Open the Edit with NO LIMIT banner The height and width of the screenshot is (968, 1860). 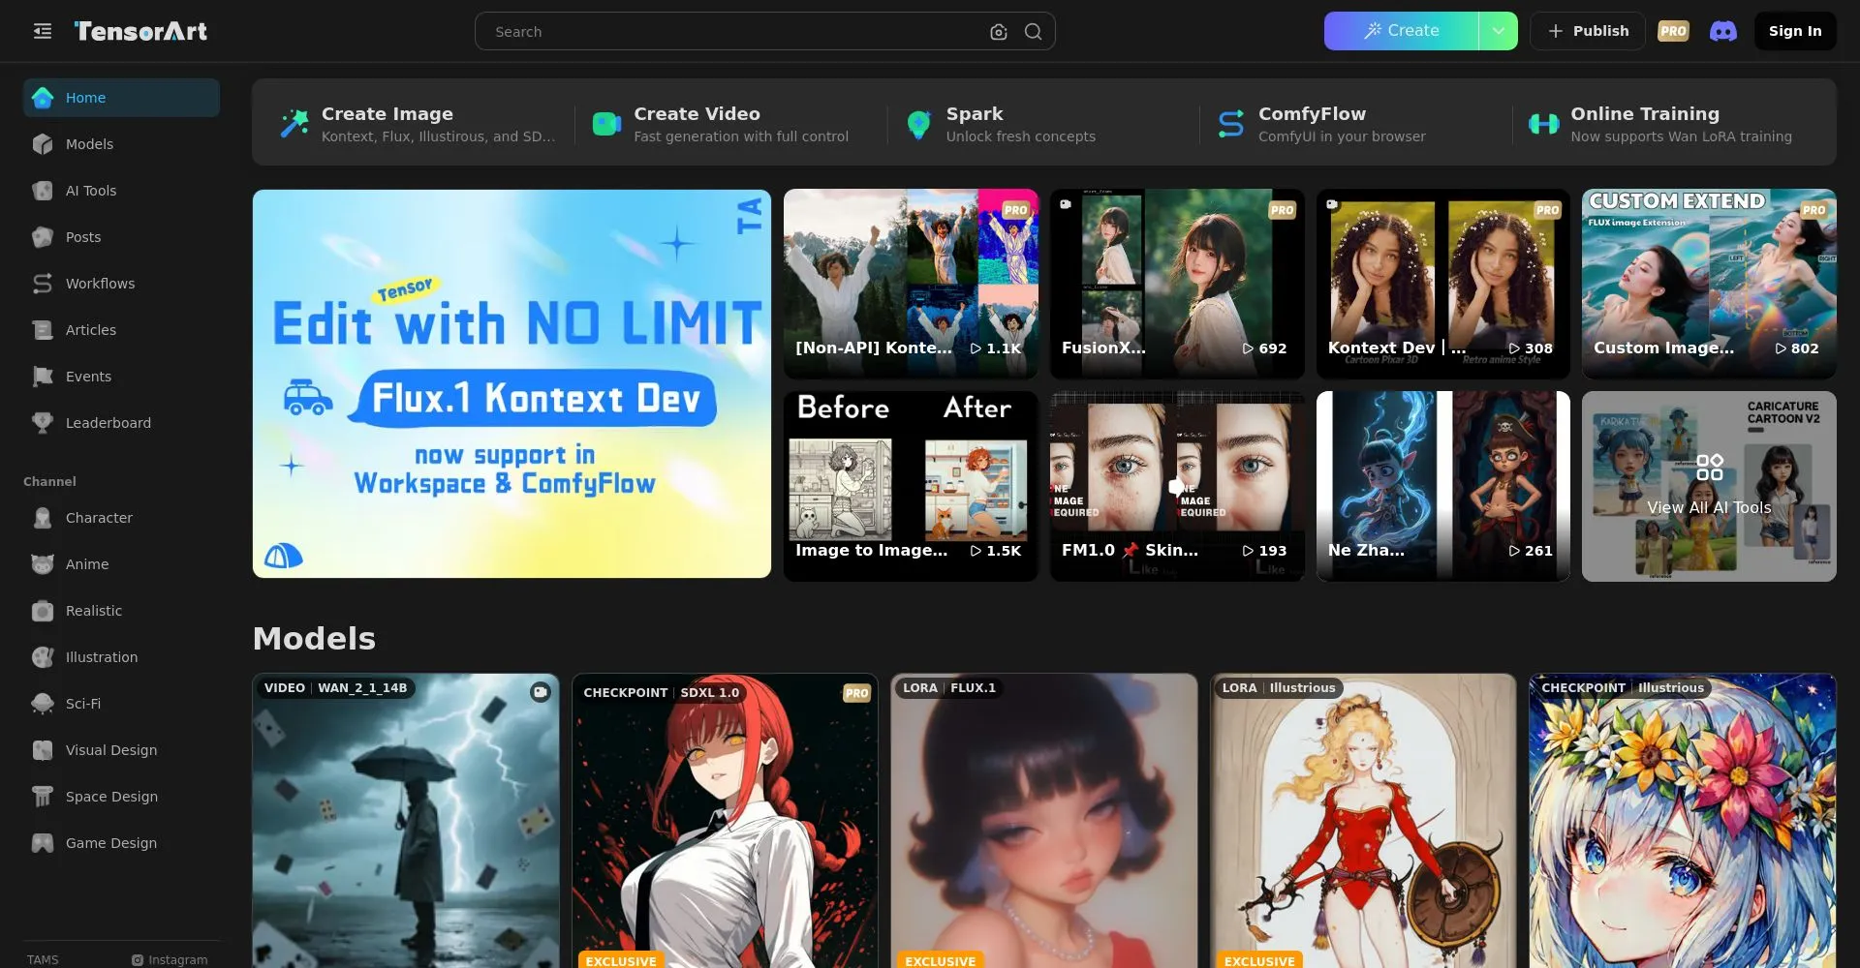[x=511, y=383]
